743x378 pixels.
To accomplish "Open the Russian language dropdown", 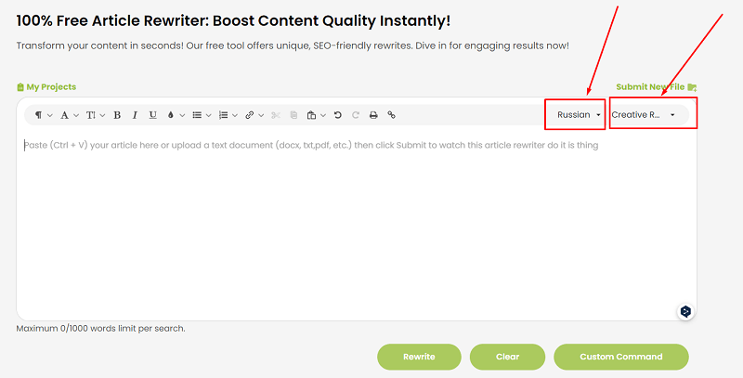I will pos(579,114).
